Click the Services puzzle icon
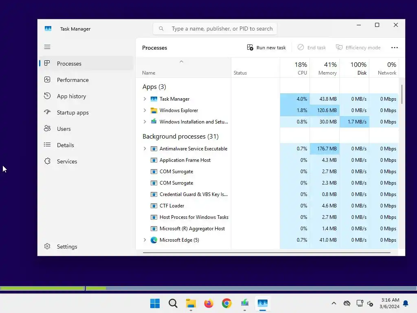The width and height of the screenshot is (417, 313). coord(47,161)
